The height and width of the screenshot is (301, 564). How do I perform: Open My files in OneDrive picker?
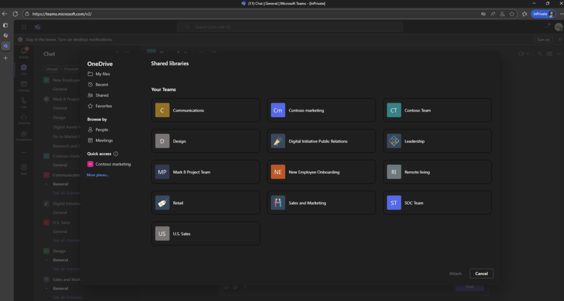click(x=99, y=74)
